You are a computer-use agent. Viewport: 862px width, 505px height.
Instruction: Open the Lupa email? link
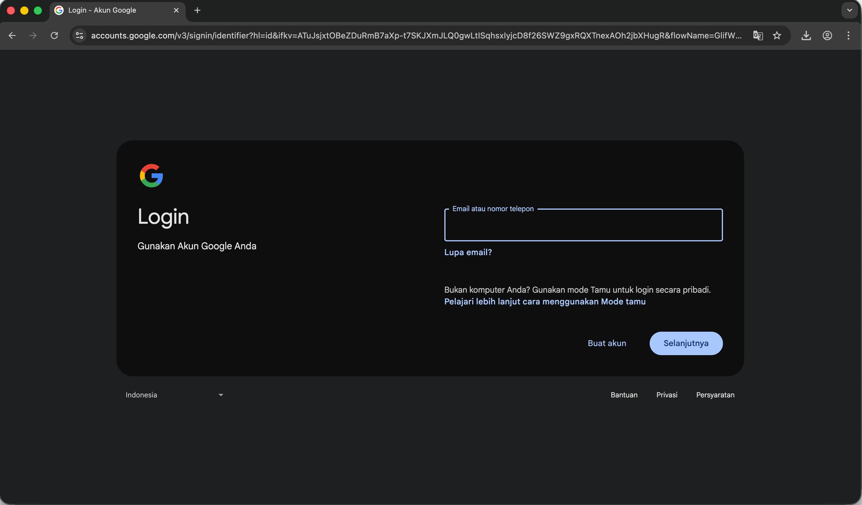(468, 252)
